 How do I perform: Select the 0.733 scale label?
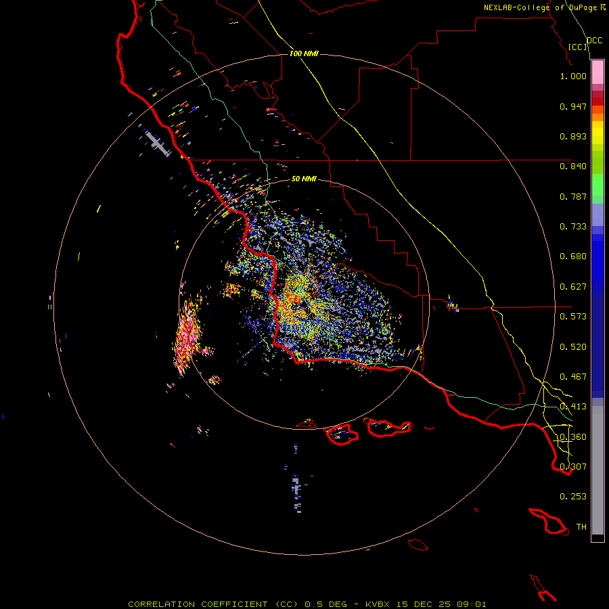click(573, 227)
